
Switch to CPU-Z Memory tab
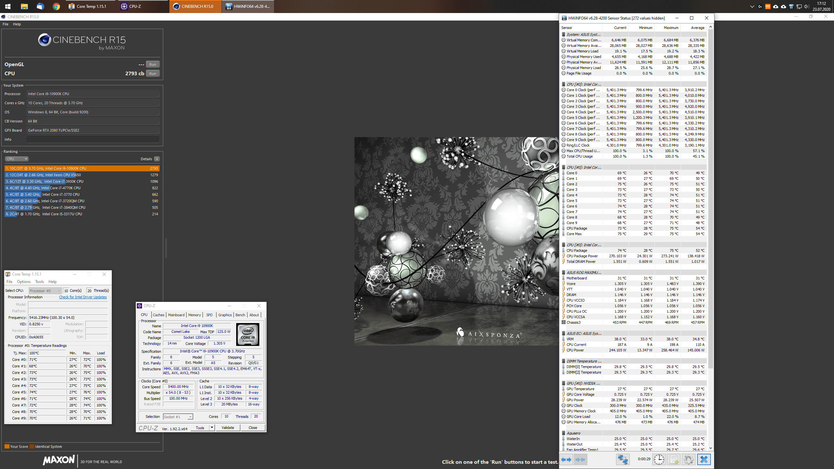click(194, 315)
